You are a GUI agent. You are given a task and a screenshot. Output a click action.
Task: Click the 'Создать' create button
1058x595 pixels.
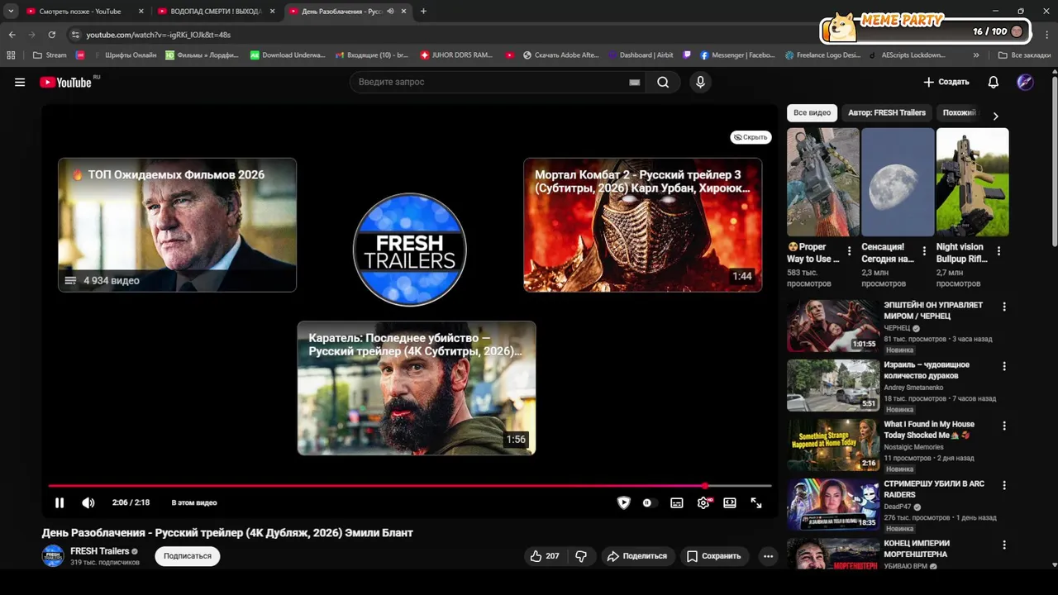pyautogui.click(x=946, y=82)
